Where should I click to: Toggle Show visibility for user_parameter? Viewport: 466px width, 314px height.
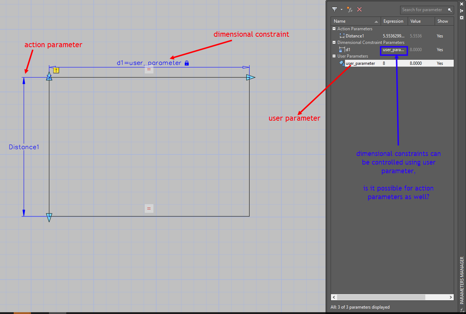[440, 63]
